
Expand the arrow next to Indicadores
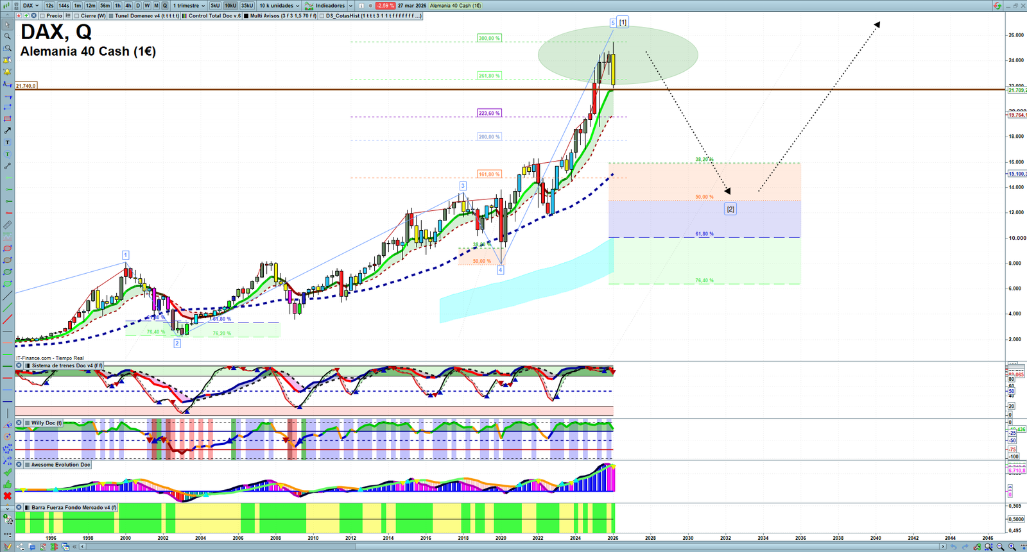click(x=350, y=6)
